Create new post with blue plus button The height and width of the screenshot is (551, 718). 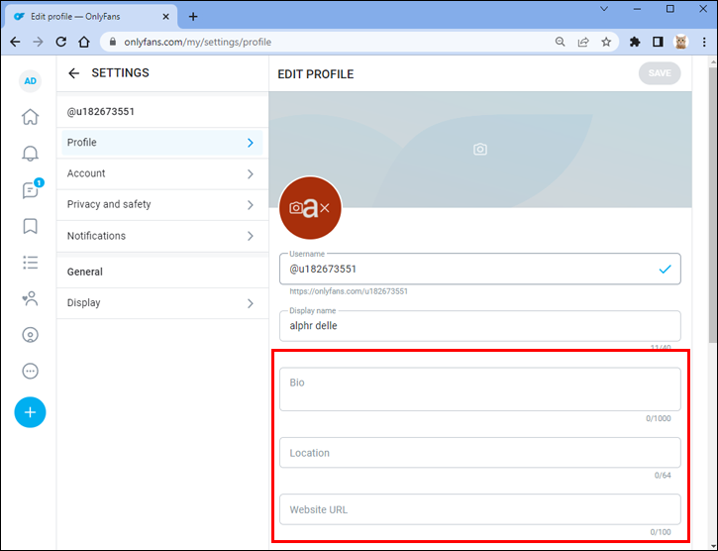[31, 412]
